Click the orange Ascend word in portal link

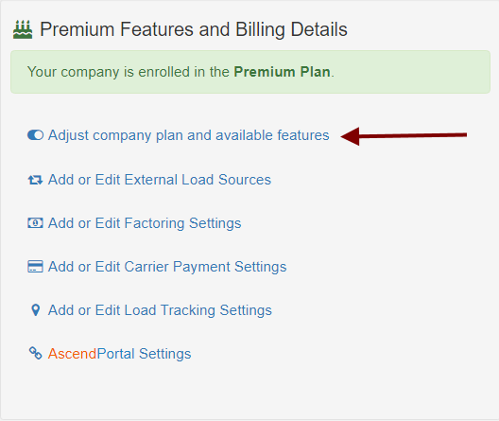pyautogui.click(x=72, y=354)
